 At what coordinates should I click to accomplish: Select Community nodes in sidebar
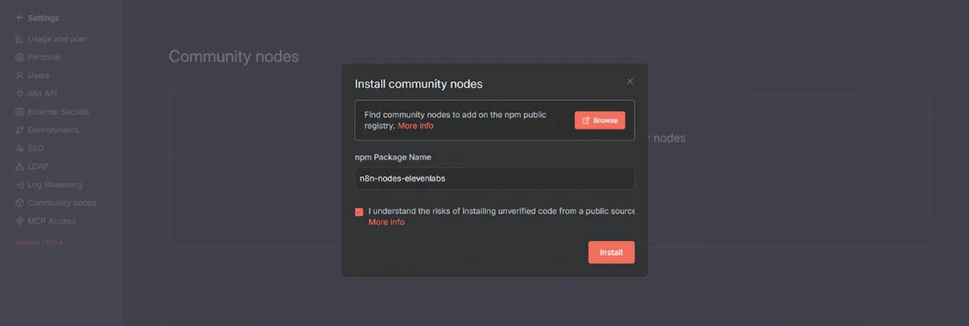[x=61, y=203]
